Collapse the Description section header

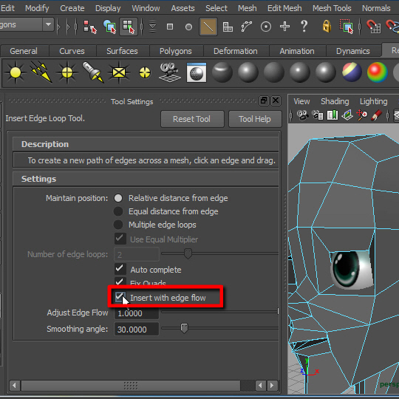click(x=146, y=144)
